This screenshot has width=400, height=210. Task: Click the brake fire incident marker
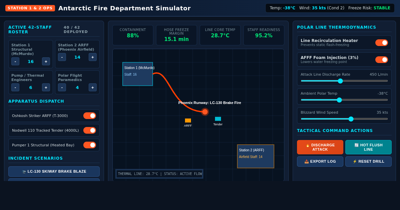point(205,112)
